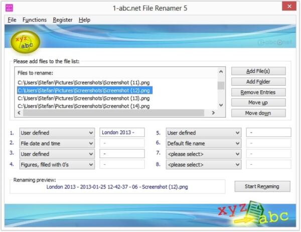Open the Register menu

click(63, 20)
